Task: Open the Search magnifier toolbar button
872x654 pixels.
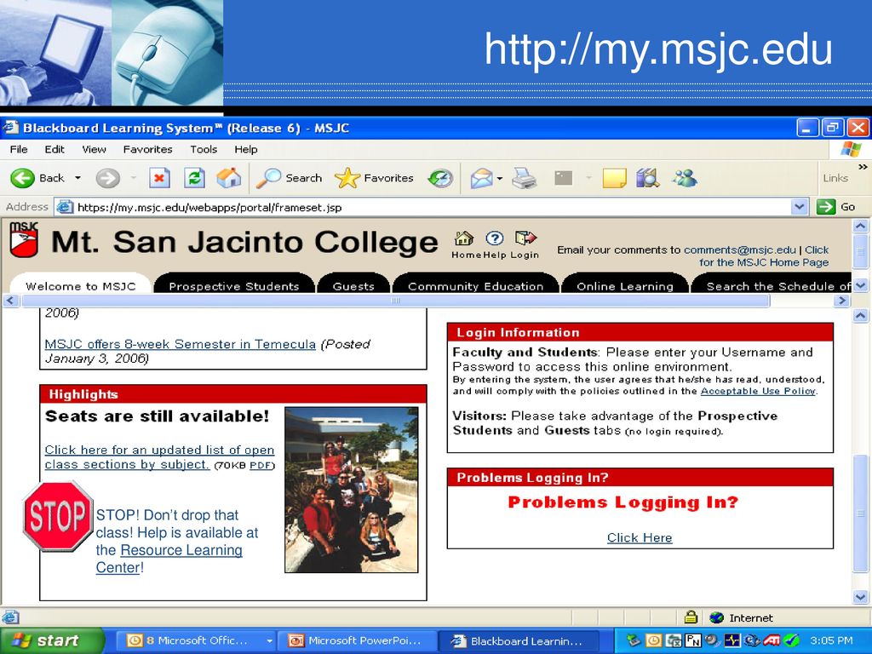Action: (x=290, y=178)
